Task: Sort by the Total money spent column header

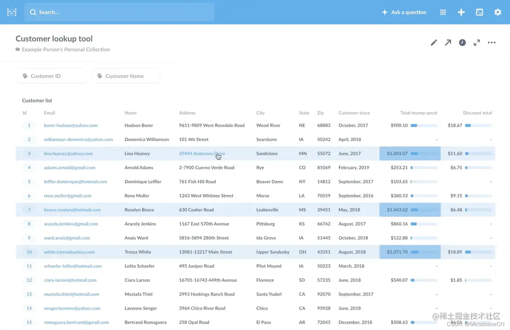Action: (x=419, y=113)
